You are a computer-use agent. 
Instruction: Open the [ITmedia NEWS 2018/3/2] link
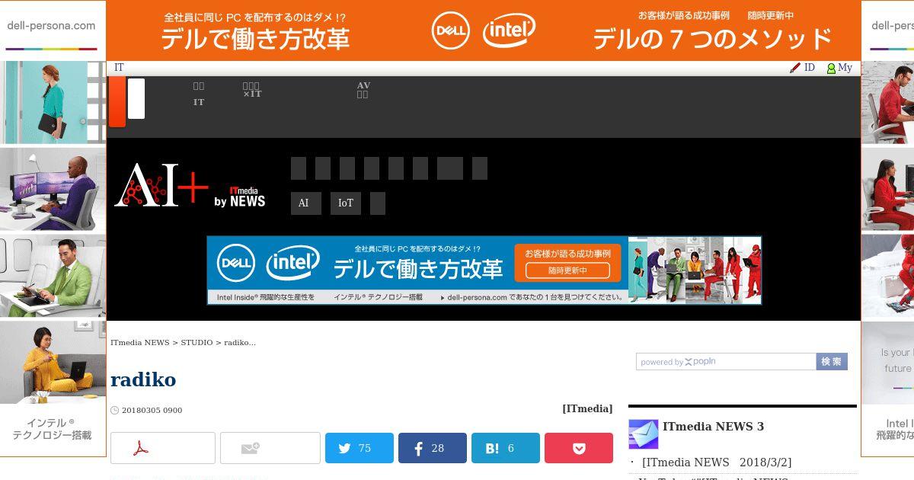717,462
